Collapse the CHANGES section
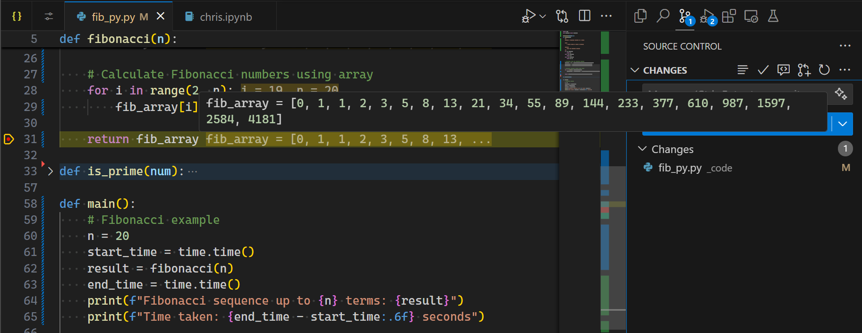862x333 pixels. click(635, 70)
